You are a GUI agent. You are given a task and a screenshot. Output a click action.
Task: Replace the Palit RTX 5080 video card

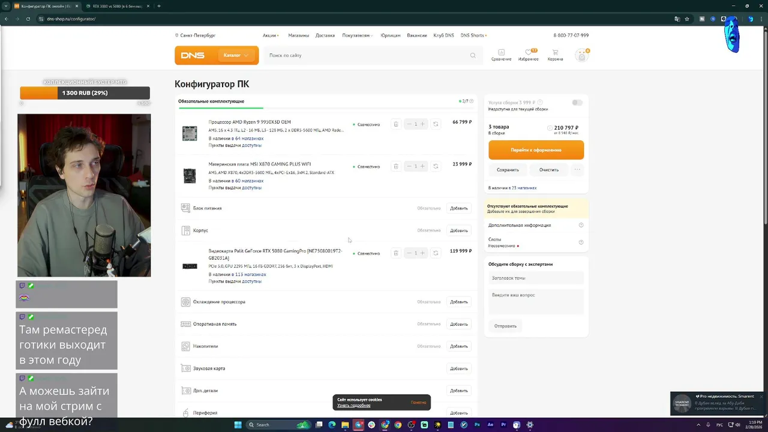[436, 253]
